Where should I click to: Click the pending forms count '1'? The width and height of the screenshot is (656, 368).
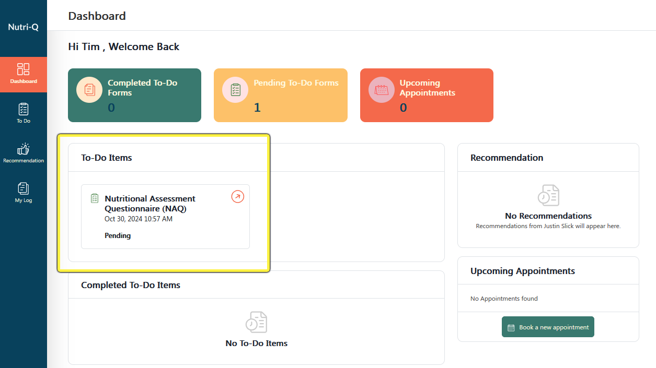[x=257, y=108]
